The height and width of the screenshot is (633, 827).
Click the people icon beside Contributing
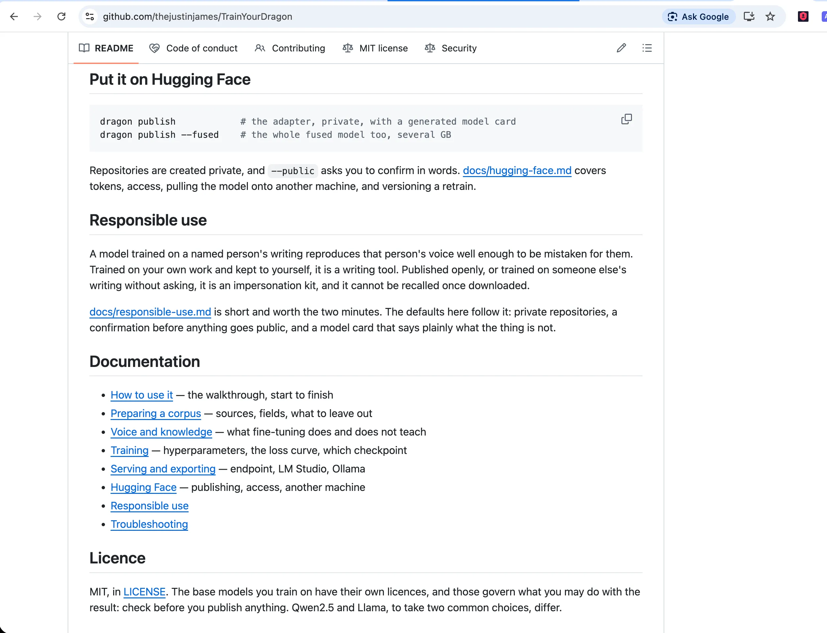(x=260, y=48)
